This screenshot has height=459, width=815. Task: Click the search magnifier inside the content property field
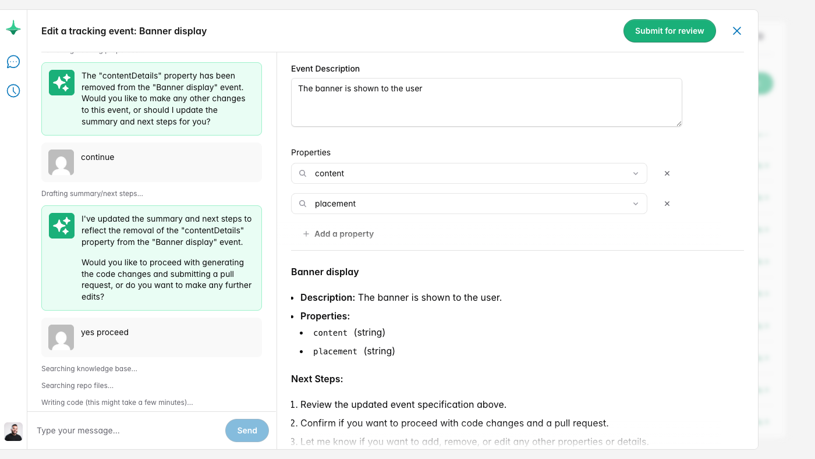[303, 173]
